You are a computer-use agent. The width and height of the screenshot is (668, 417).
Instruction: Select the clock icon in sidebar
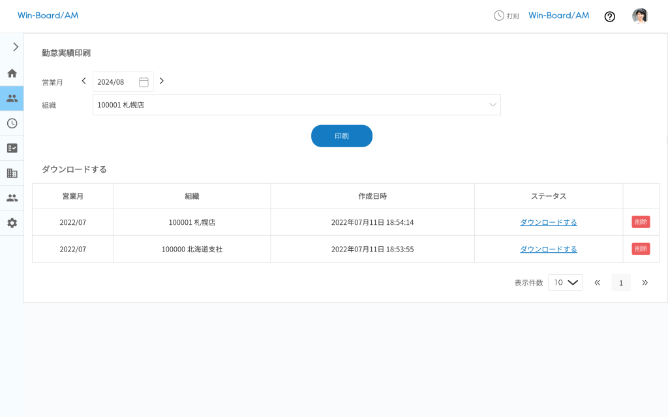12,123
